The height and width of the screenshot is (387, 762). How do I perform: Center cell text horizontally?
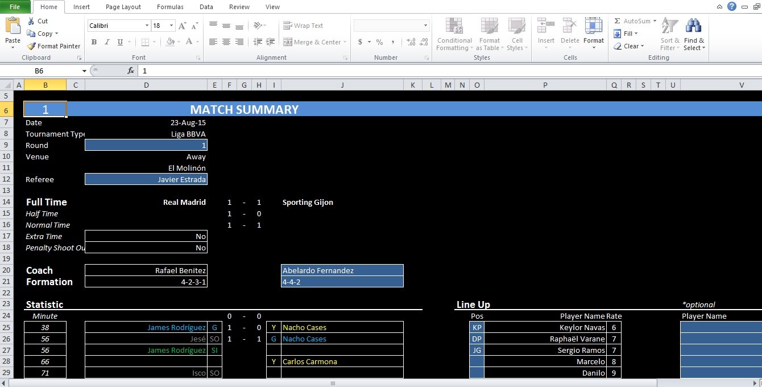(226, 42)
